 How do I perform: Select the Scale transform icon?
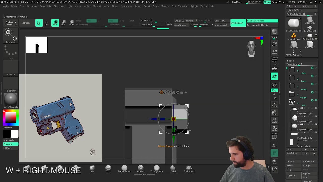pos(64,23)
